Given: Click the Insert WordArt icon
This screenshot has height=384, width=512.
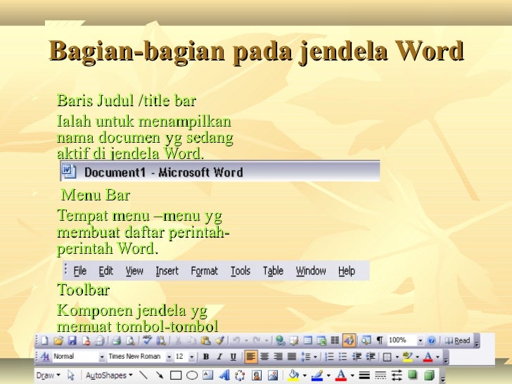Looking at the screenshot, I should [x=224, y=375].
